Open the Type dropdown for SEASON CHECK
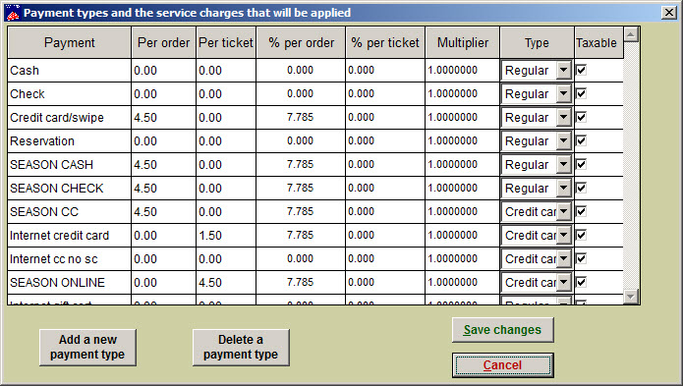The image size is (683, 386). [x=564, y=188]
